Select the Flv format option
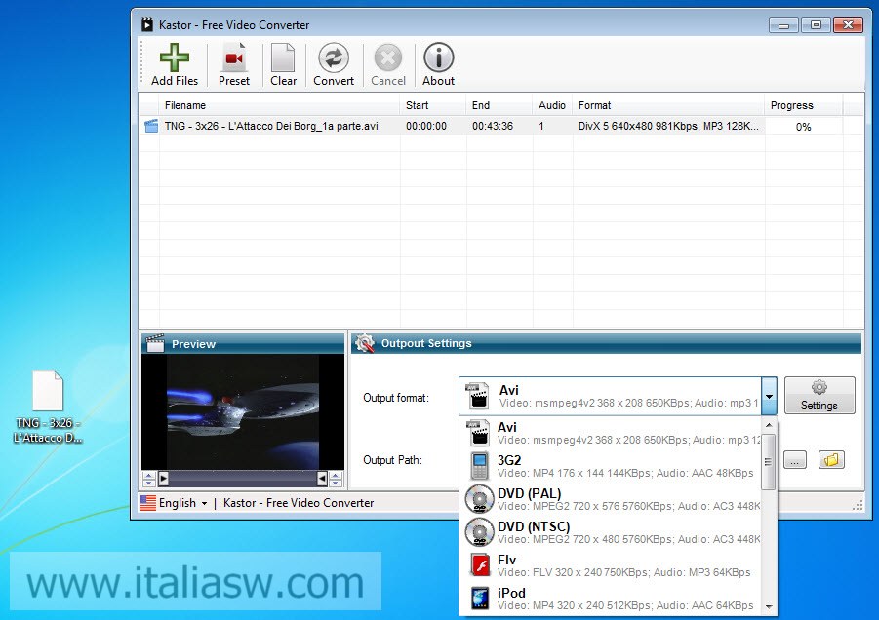Image resolution: width=879 pixels, height=620 pixels. (611, 565)
